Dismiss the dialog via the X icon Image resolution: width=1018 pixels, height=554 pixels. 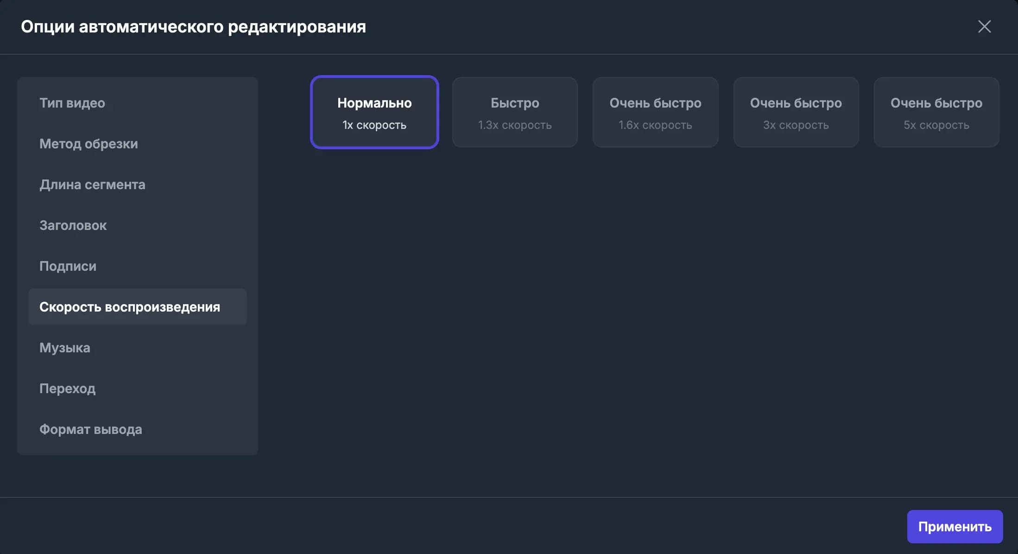click(984, 26)
